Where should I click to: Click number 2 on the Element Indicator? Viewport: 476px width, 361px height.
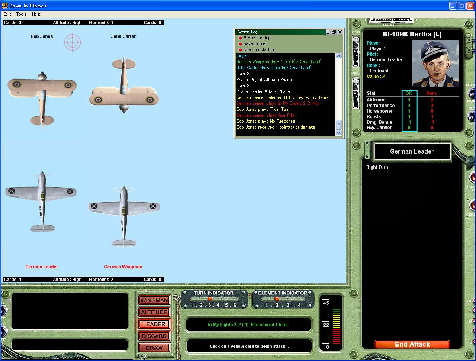point(276,306)
